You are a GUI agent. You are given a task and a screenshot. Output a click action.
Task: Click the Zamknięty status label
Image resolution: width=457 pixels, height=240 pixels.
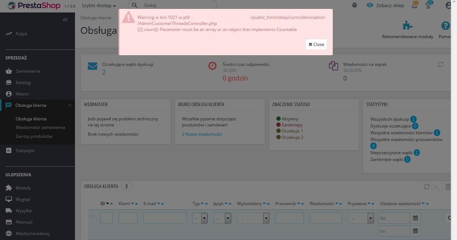click(292, 125)
